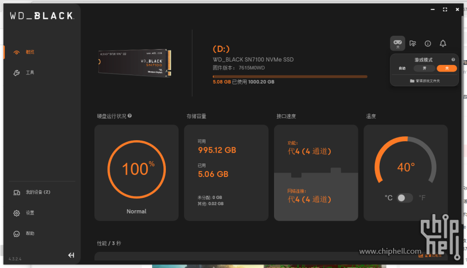Click the 温度 section heading
Viewport: 467px width, 268px height.
click(x=371, y=116)
